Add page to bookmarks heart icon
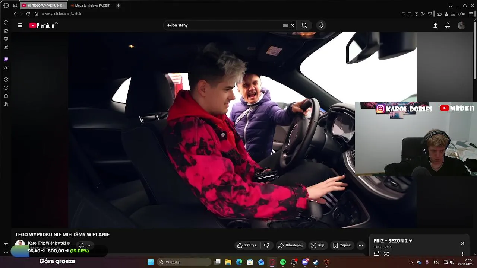 430,14
